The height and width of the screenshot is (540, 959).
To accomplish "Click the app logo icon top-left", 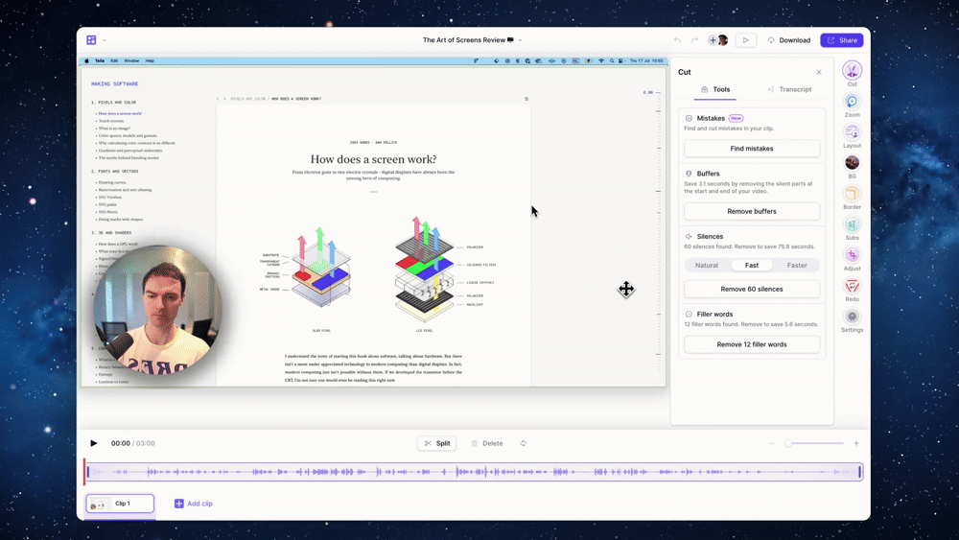I will click(x=91, y=39).
